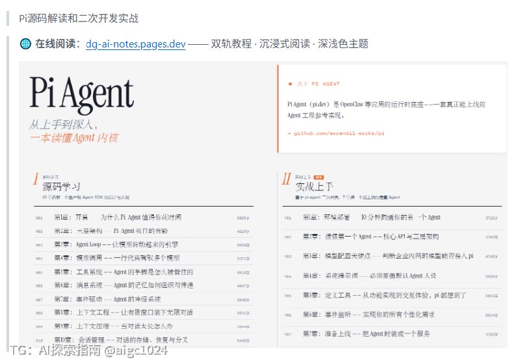Click the tagline 双轨教程 · 沉浸式阅读 · 深浅色主题
The width and height of the screenshot is (520, 362).
289,44
